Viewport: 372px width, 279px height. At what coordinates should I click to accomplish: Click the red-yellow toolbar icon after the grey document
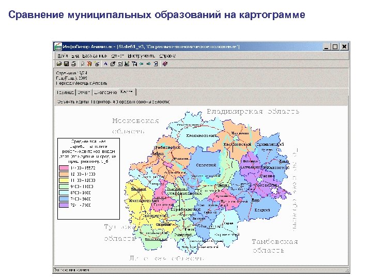[x=89, y=64]
